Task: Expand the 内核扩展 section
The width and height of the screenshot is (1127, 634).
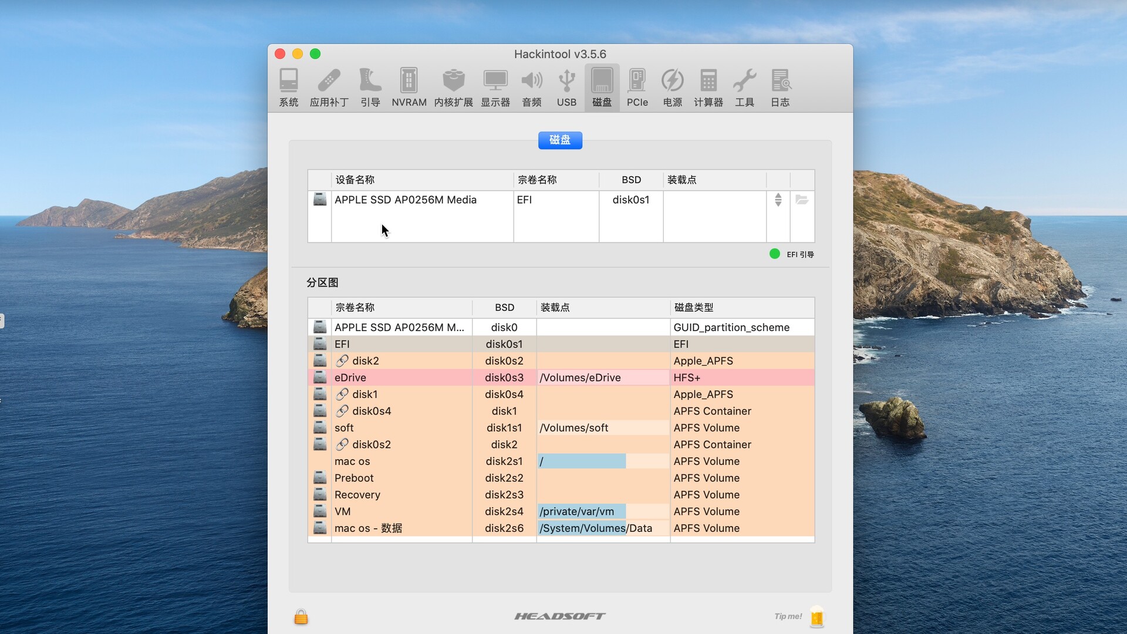Action: click(x=453, y=87)
